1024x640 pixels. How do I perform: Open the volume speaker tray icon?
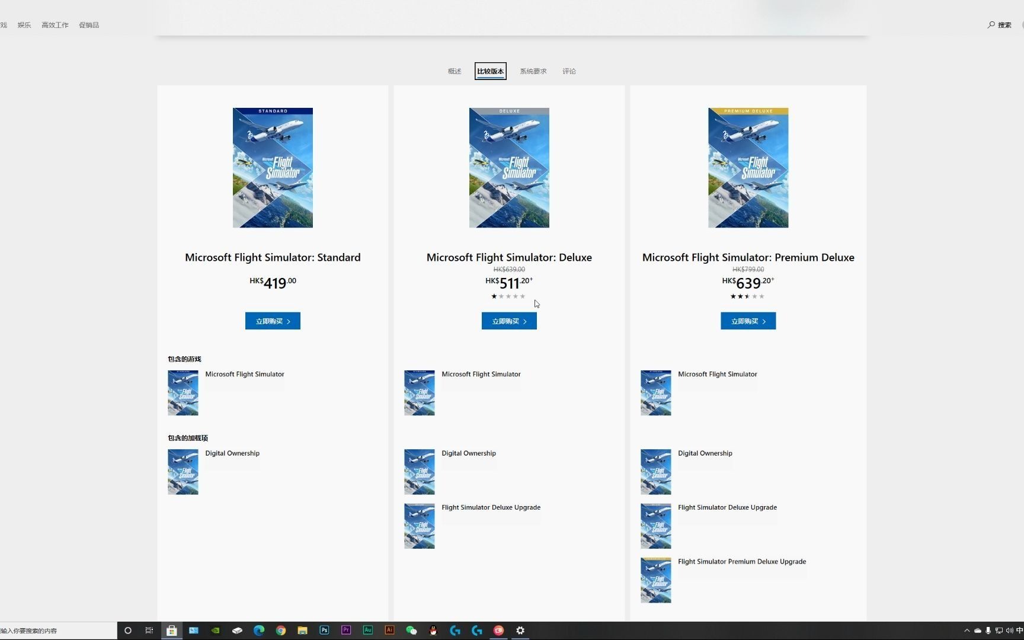pos(1009,631)
